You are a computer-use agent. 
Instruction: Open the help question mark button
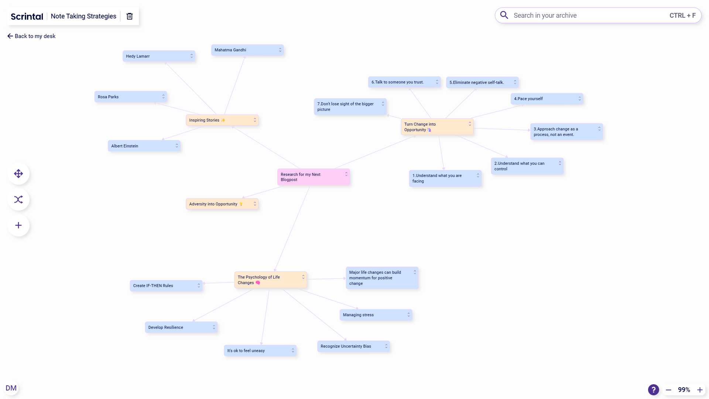pyautogui.click(x=653, y=390)
